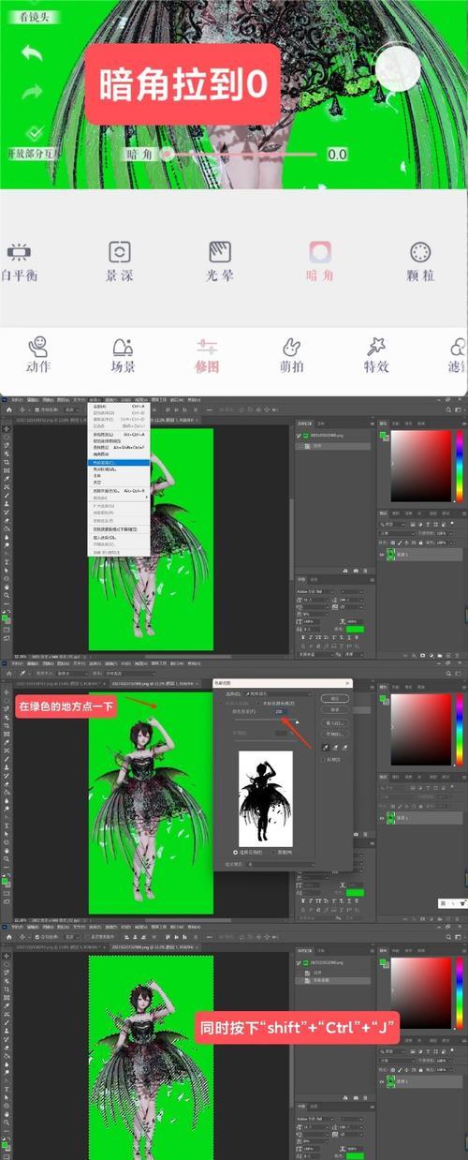Click the hue strip in the Color Range window

tap(459, 730)
